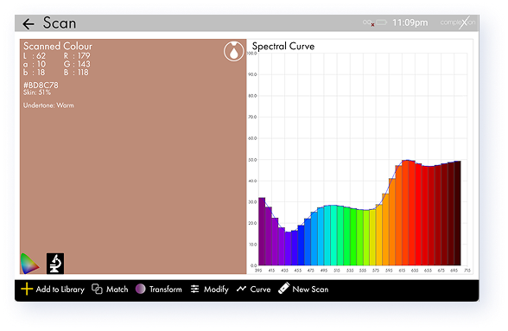Screen dimensions: 508x331
Task: Click the battery status indicator
Action: (381, 22)
